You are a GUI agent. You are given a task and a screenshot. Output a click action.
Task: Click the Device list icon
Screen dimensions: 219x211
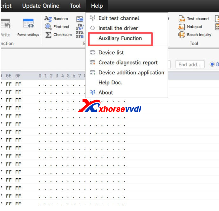[x=92, y=52]
